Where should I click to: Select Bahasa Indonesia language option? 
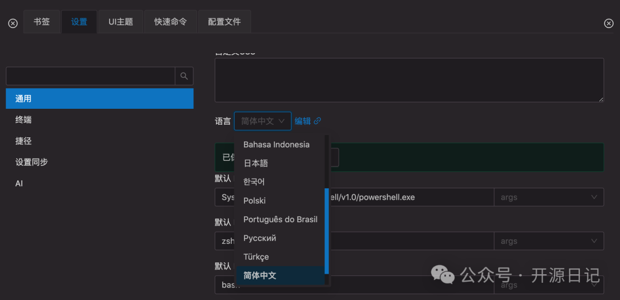276,144
